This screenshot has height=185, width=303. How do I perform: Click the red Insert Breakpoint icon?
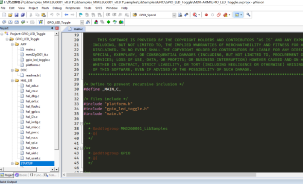coord(206,15)
